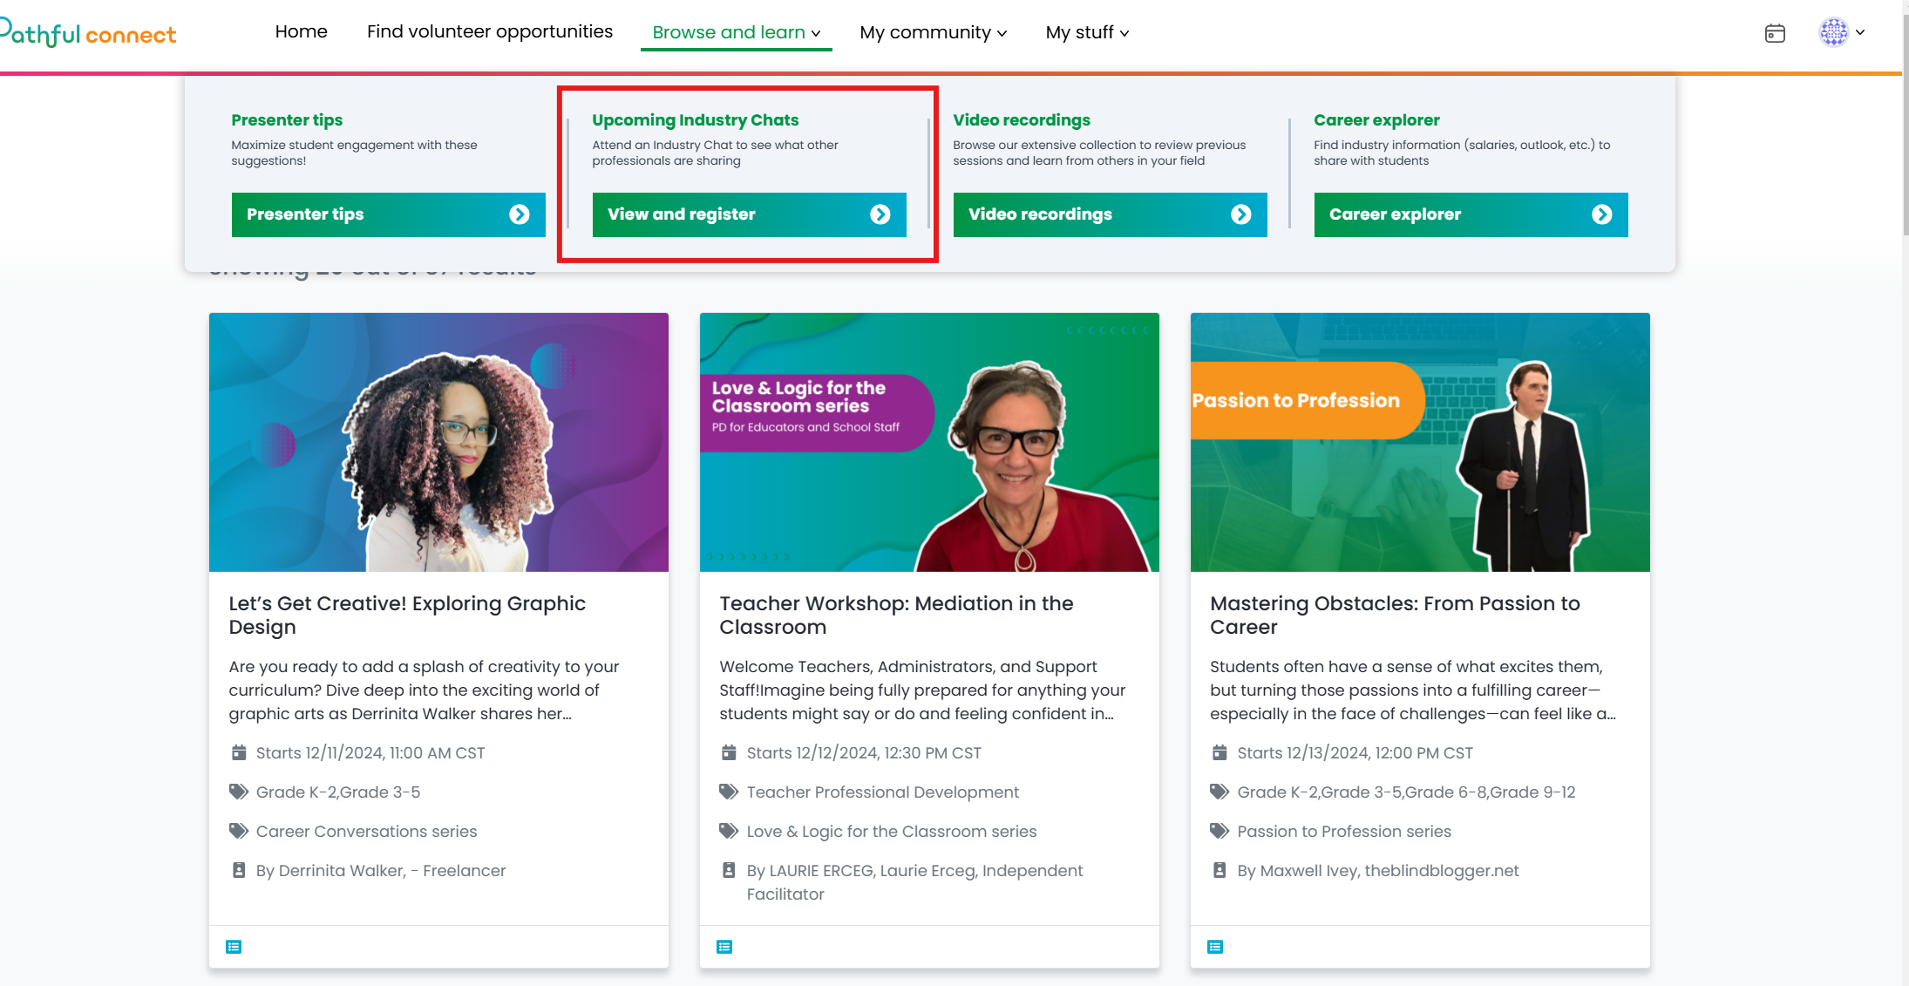Image resolution: width=1909 pixels, height=986 pixels.
Task: Open Career explorer heading link
Action: click(x=1376, y=119)
